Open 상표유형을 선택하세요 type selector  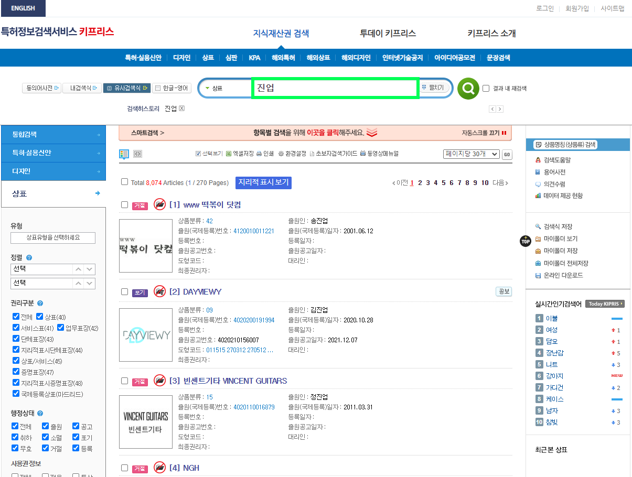[x=53, y=237]
